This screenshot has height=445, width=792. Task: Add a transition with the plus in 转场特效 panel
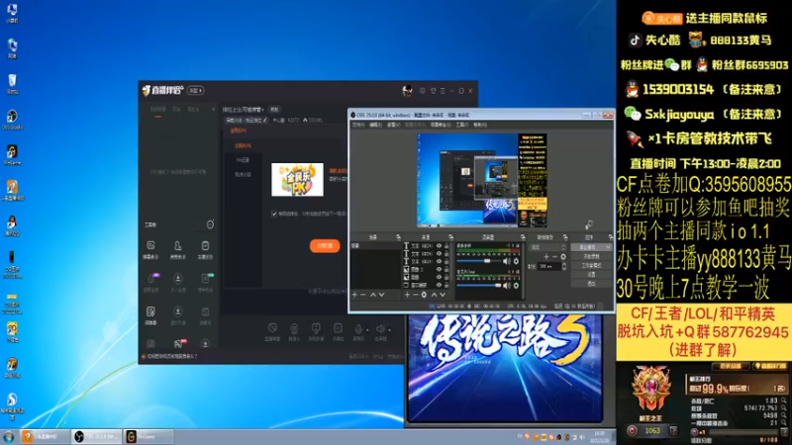[x=546, y=257]
